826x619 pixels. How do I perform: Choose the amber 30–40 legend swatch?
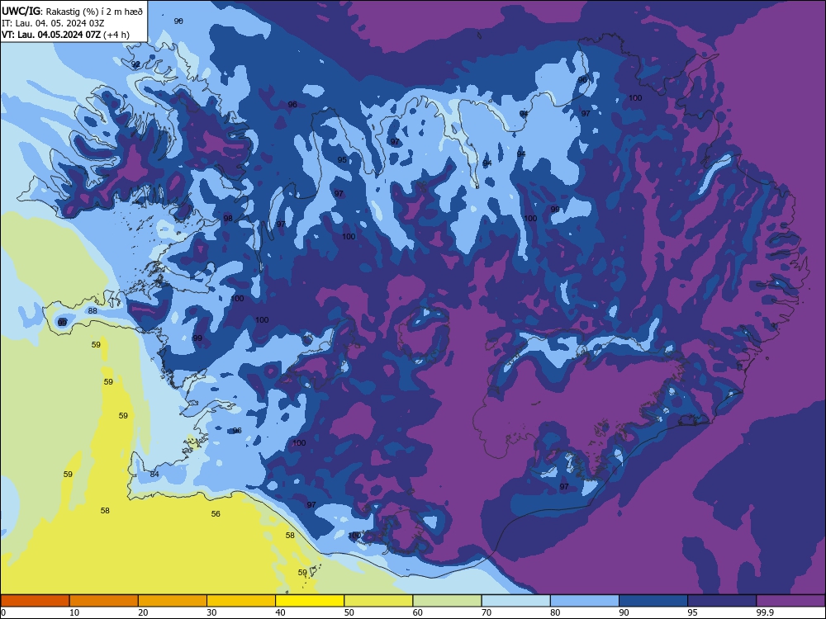click(x=241, y=601)
